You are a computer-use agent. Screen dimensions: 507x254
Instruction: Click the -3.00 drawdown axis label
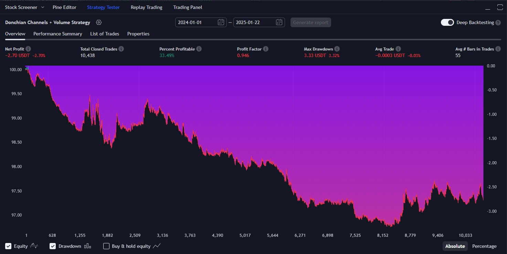493,211
